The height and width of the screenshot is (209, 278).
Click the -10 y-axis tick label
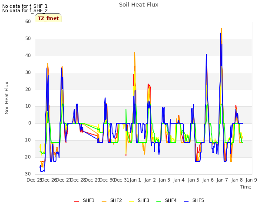pyautogui.click(x=27, y=140)
